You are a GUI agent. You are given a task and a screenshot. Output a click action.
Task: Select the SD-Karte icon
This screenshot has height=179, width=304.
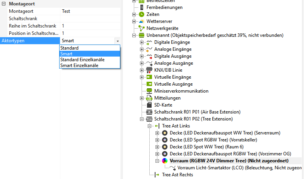click(149, 105)
